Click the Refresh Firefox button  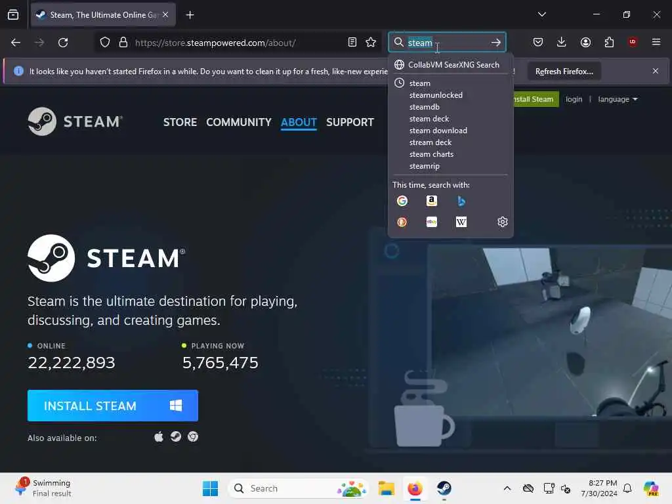[564, 71]
